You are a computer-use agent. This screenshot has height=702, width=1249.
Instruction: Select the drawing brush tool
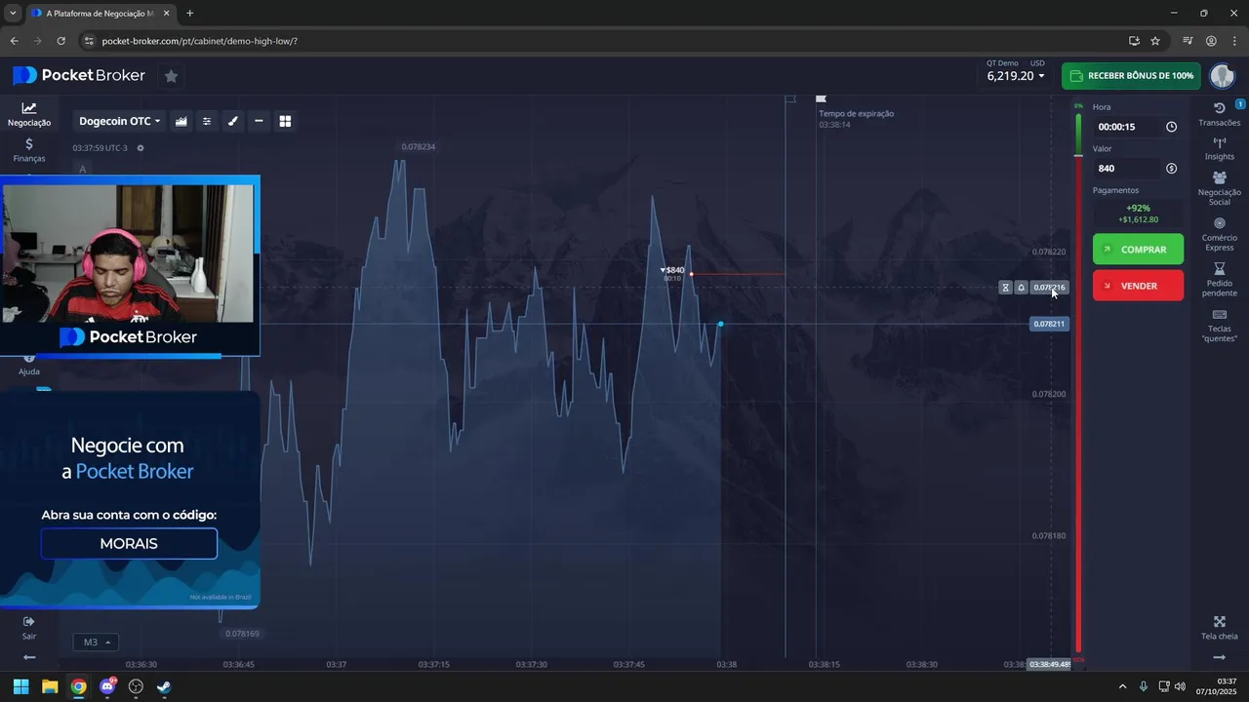point(232,121)
